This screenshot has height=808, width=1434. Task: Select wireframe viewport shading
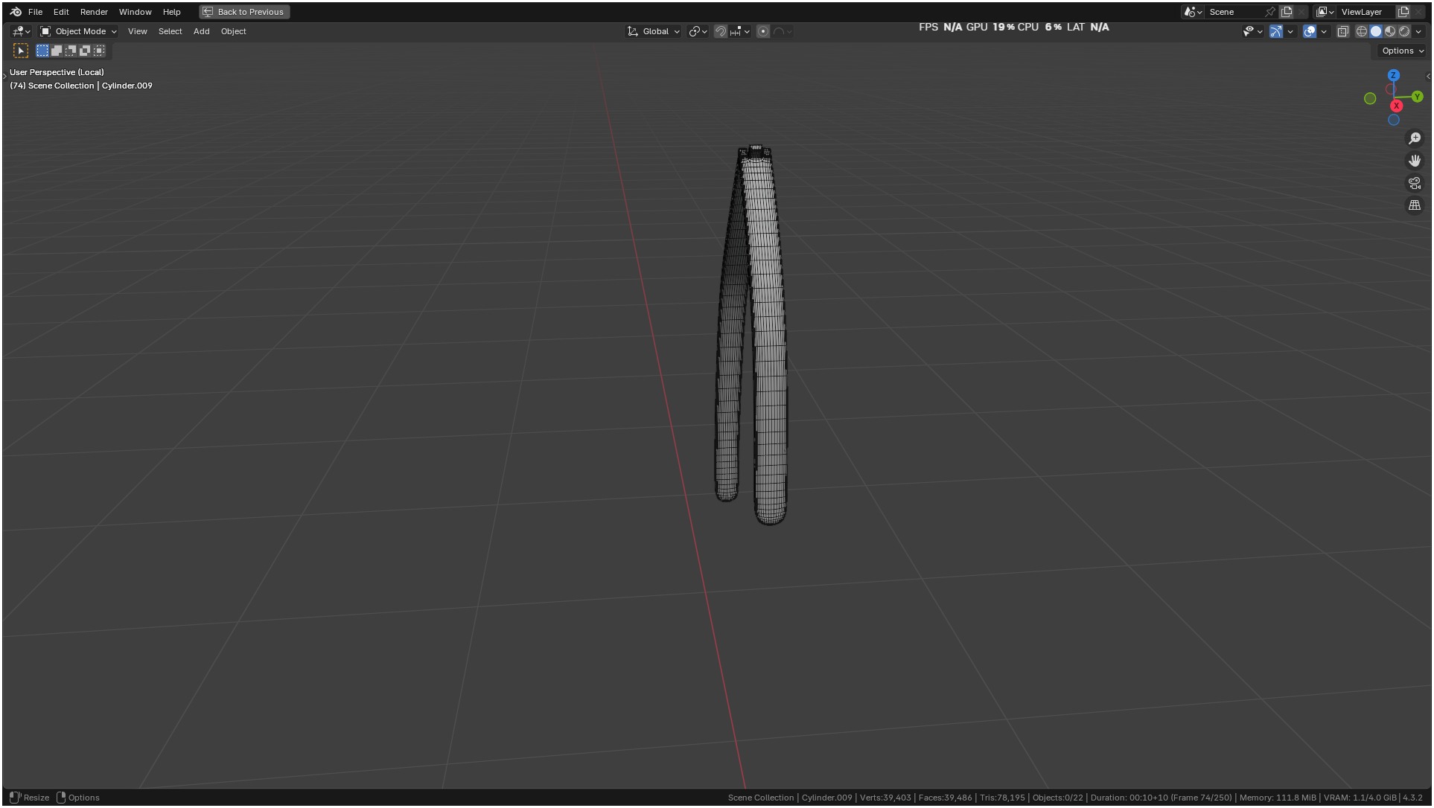[x=1362, y=31]
